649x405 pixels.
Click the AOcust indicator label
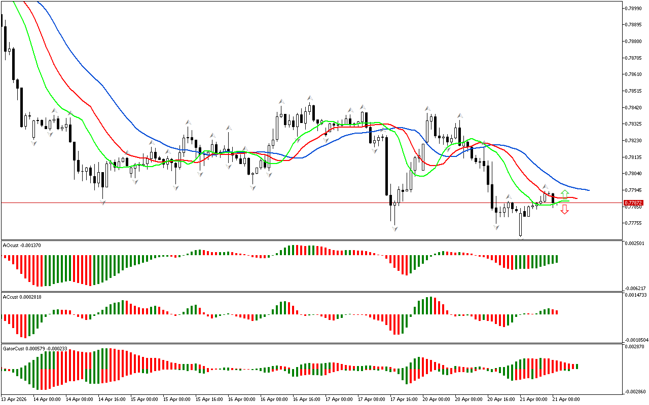click(x=22, y=246)
